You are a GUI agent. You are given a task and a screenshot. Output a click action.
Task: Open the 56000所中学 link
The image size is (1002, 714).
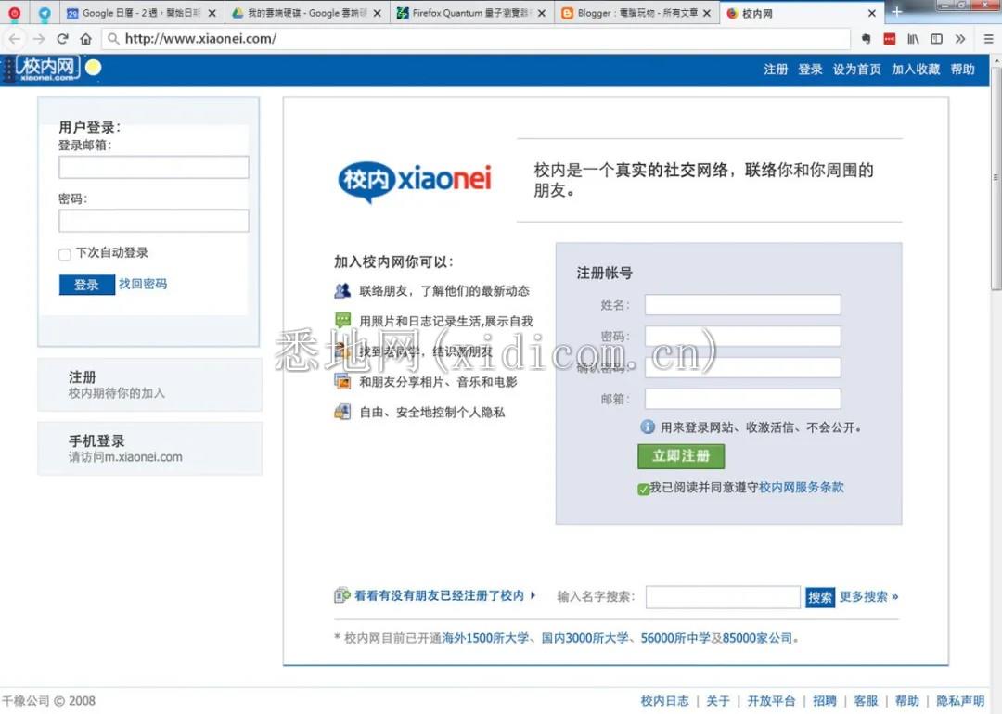pyautogui.click(x=676, y=638)
